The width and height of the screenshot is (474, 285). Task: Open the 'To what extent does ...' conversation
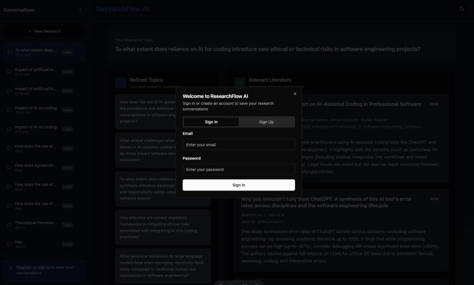[x=44, y=52]
